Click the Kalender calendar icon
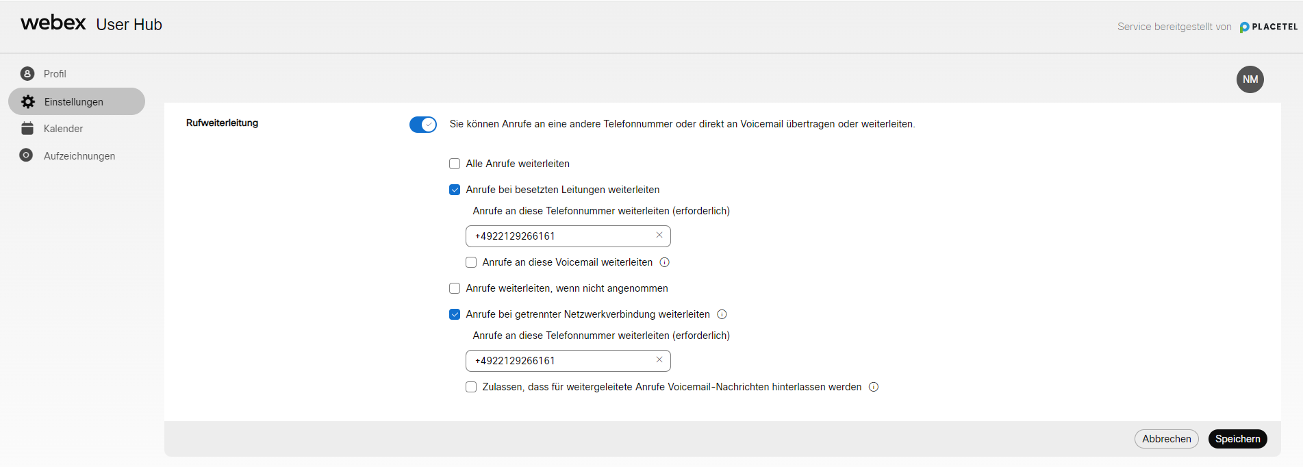The image size is (1303, 467). (x=27, y=129)
